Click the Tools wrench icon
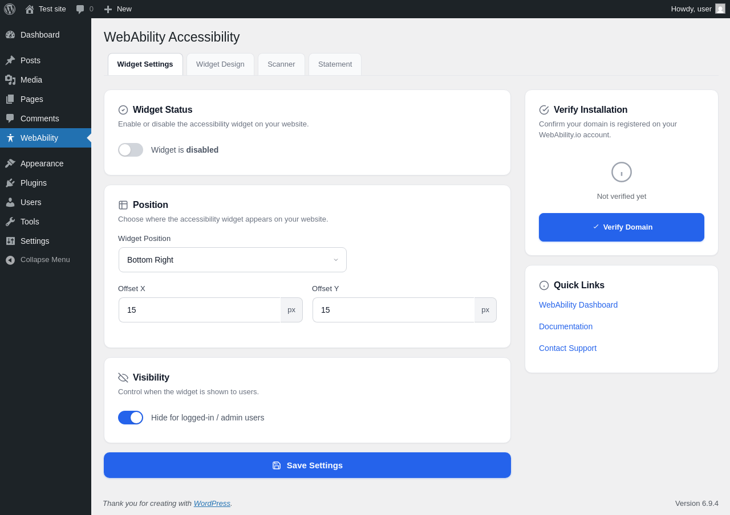The height and width of the screenshot is (515, 730). [x=10, y=222]
